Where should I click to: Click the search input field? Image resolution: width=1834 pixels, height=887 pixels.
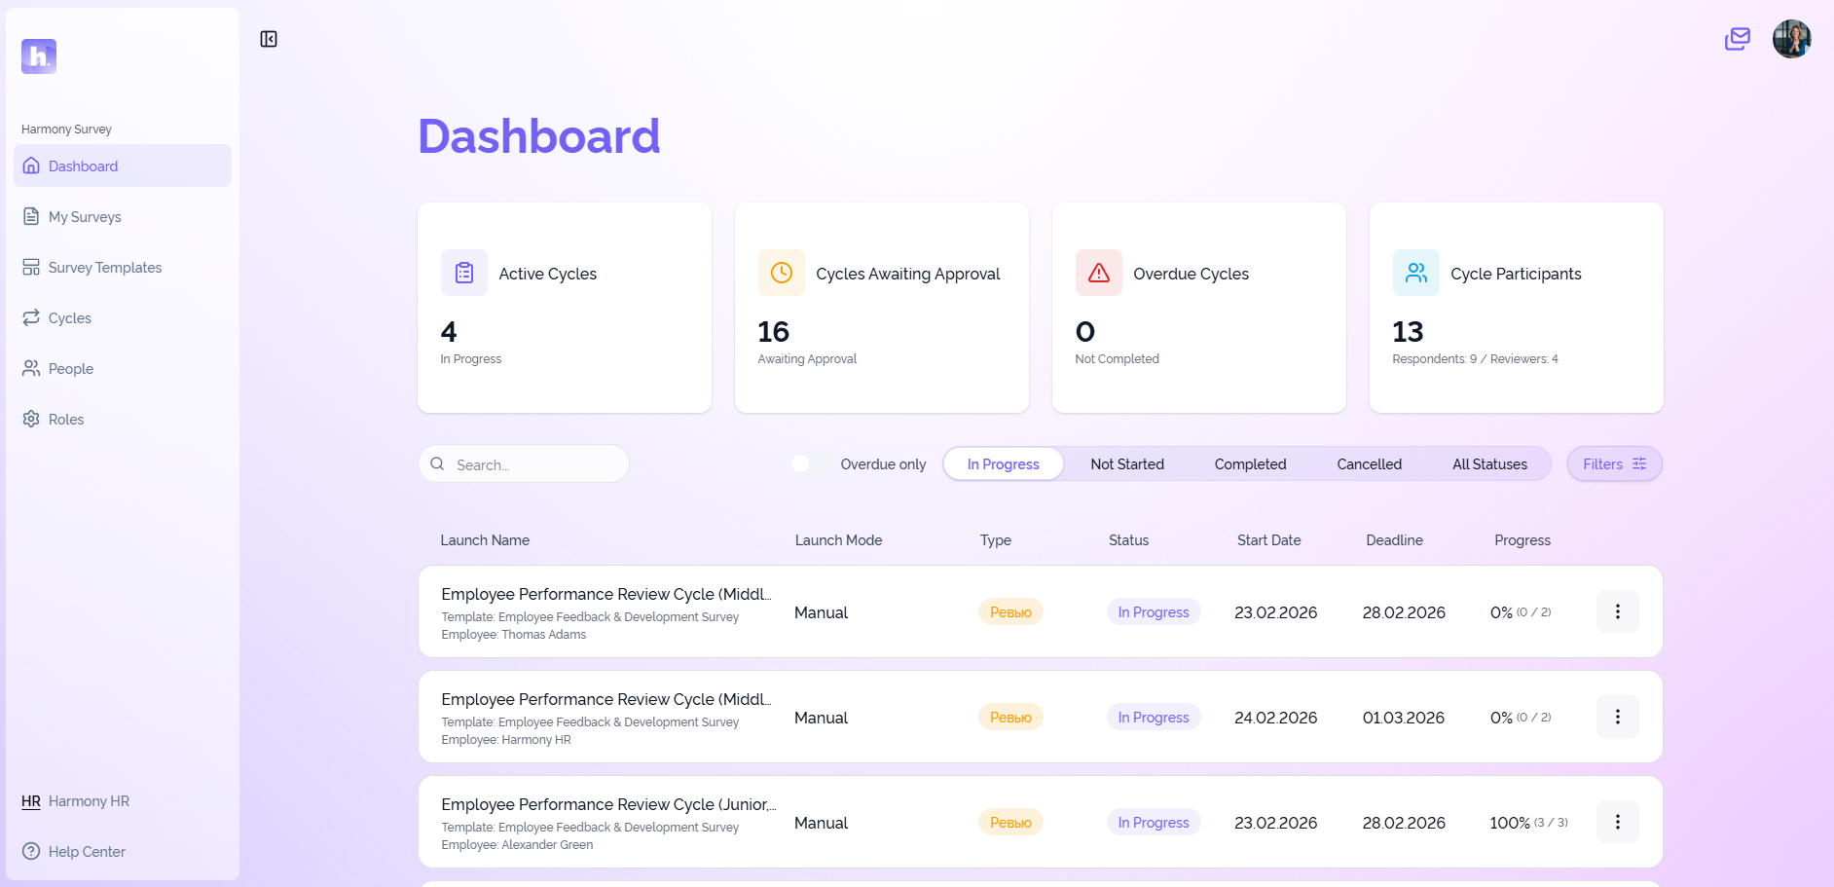(524, 464)
